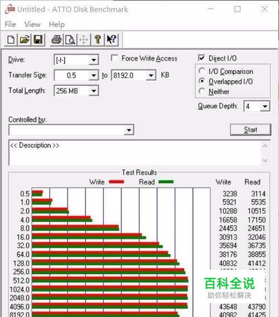Click inside the Description text box
The height and width of the screenshot is (317, 279).
click(134, 153)
